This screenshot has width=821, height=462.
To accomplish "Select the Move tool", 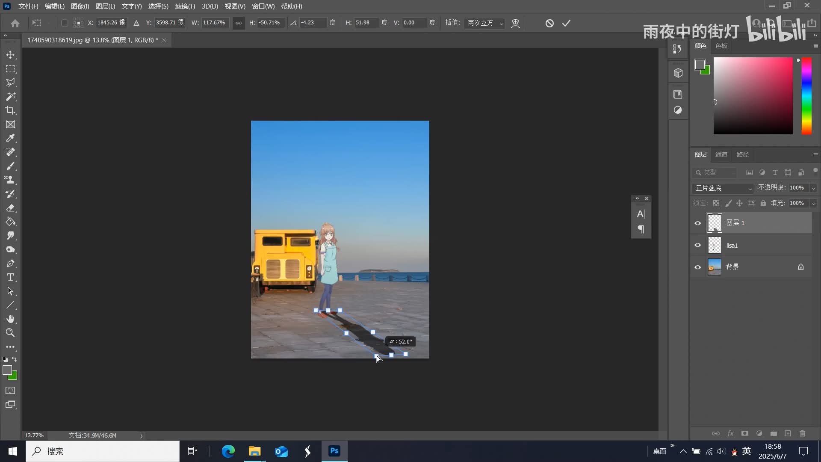I will tap(10, 55).
